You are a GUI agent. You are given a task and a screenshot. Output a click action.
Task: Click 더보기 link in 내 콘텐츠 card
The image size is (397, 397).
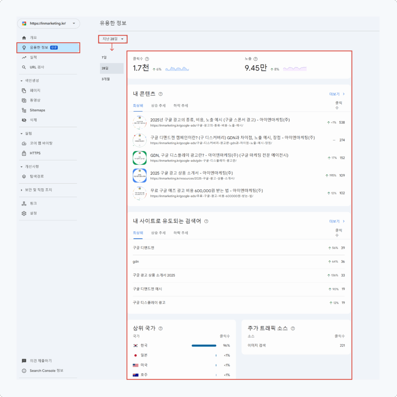[337, 94]
